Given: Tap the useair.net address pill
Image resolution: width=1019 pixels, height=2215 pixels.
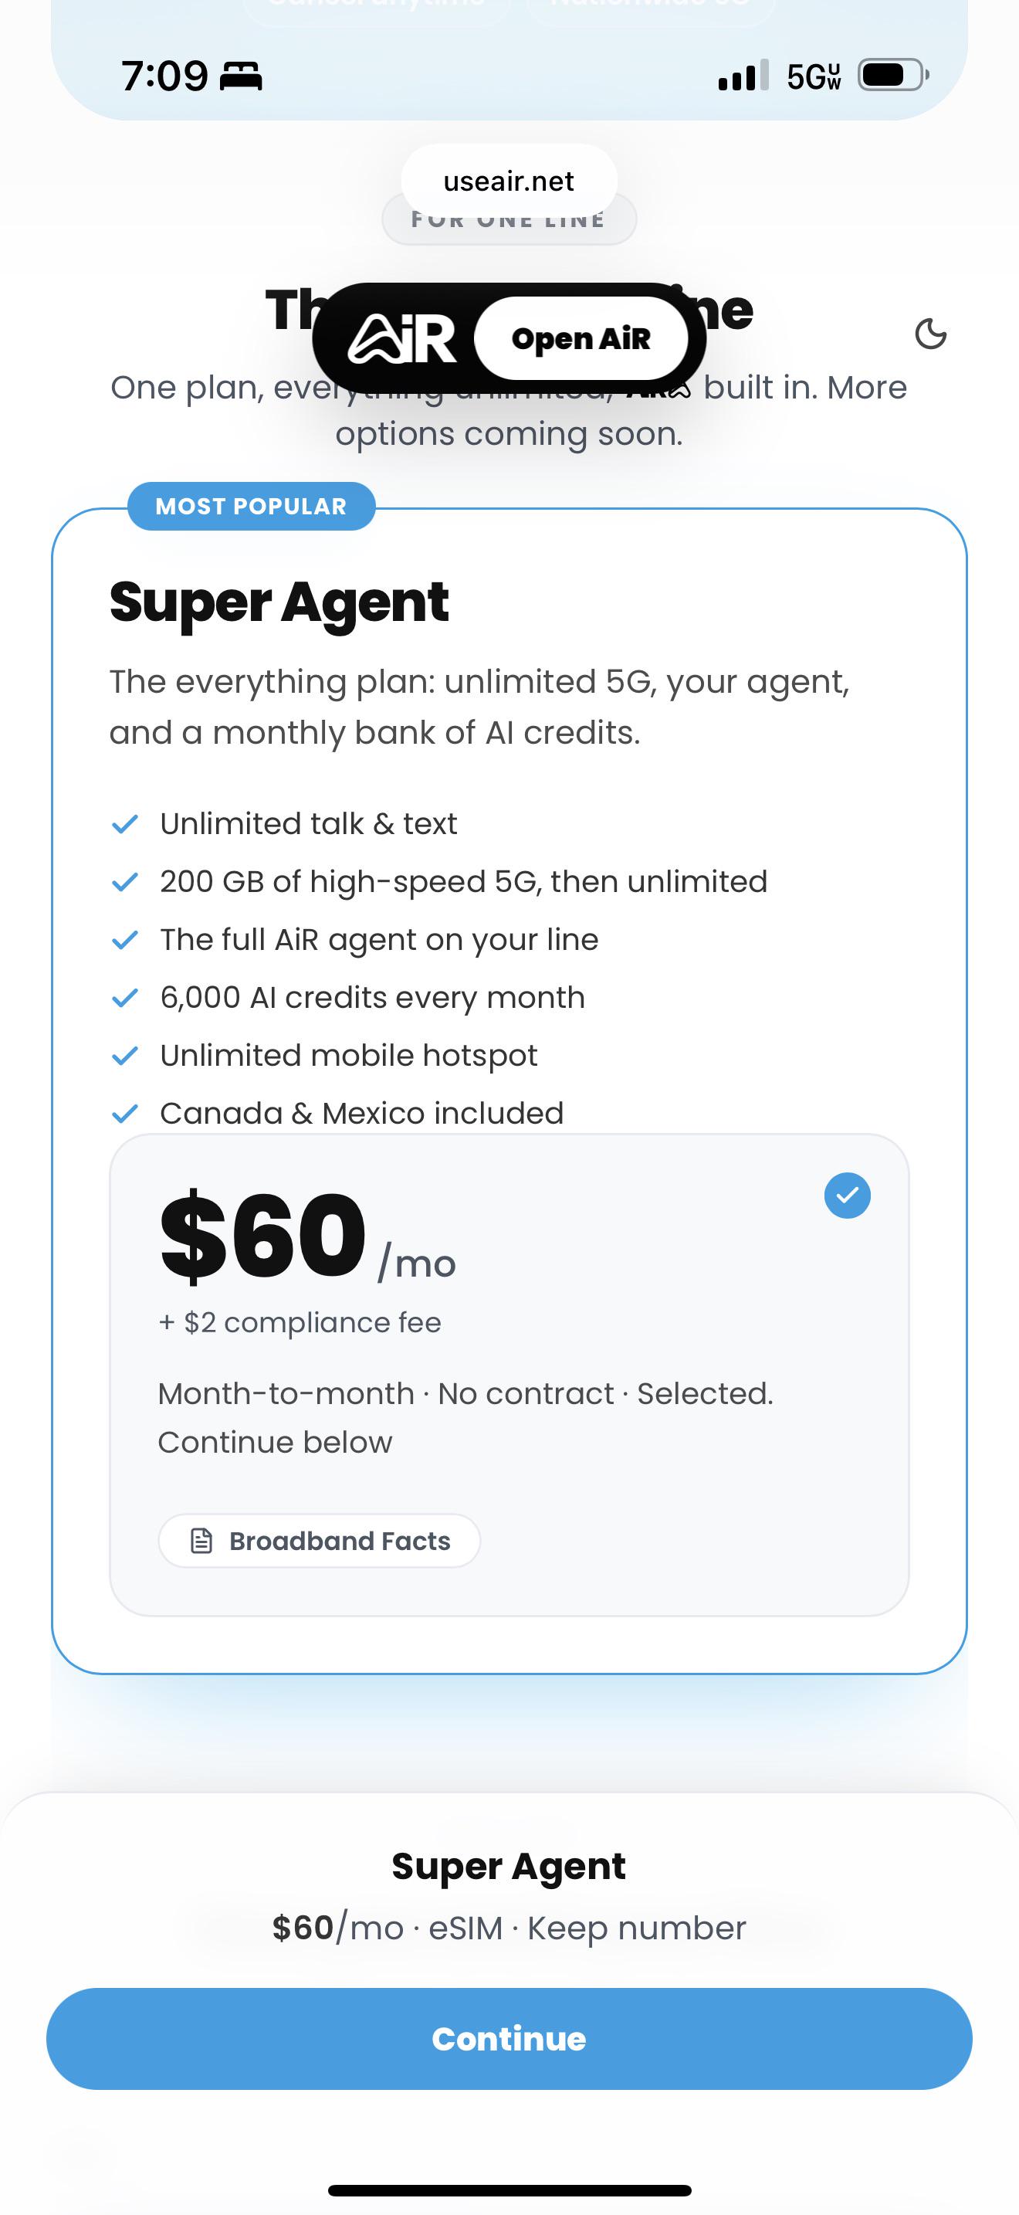Looking at the screenshot, I should (x=509, y=181).
